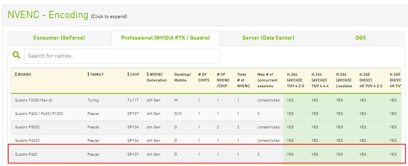This screenshot has height=166, width=408.
Task: Click concurrent sessions 3 in P400 row
Action: click(x=259, y=154)
